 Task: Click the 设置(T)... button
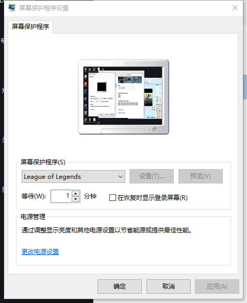click(152, 176)
